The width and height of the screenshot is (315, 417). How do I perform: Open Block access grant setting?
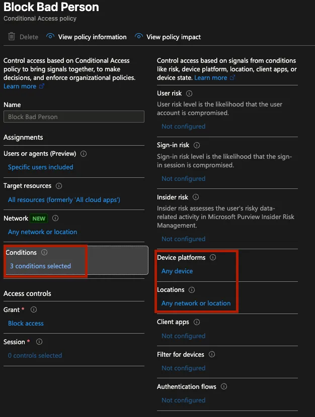coord(26,324)
